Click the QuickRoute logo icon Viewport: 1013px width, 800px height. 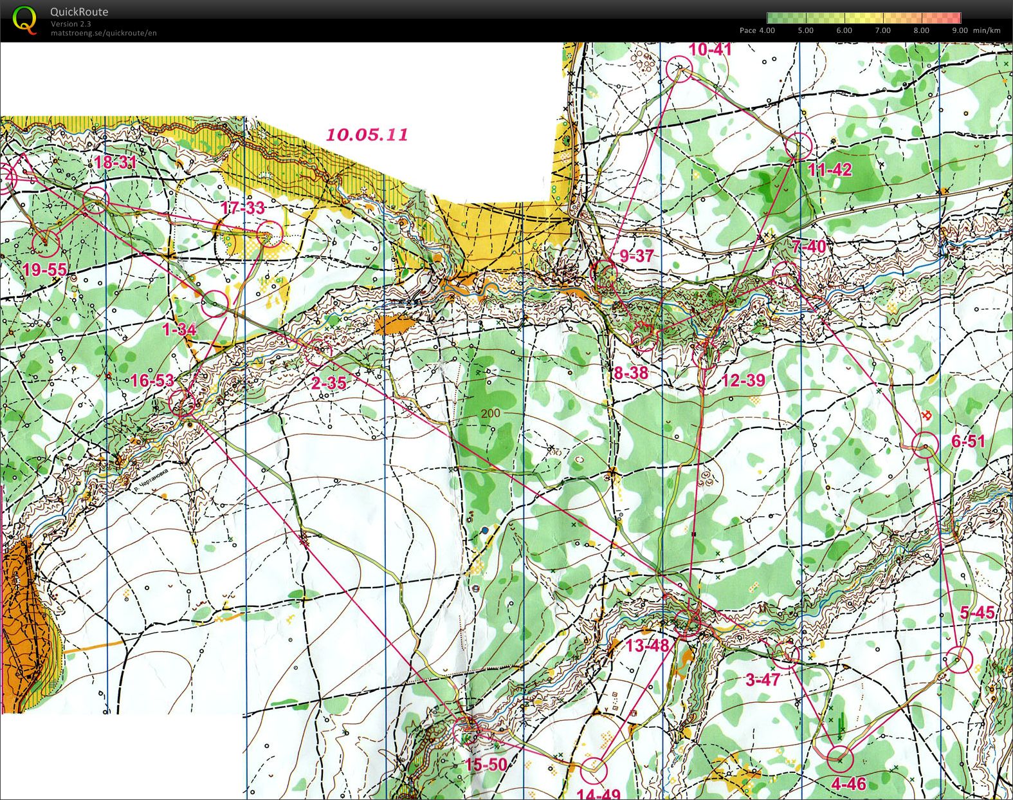24,19
